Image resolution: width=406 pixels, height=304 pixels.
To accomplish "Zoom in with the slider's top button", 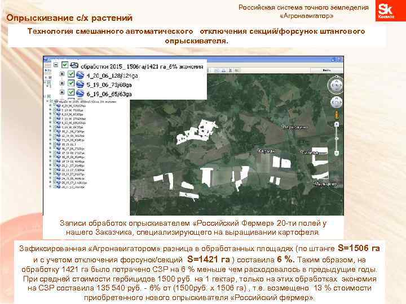I will pos(337,124).
